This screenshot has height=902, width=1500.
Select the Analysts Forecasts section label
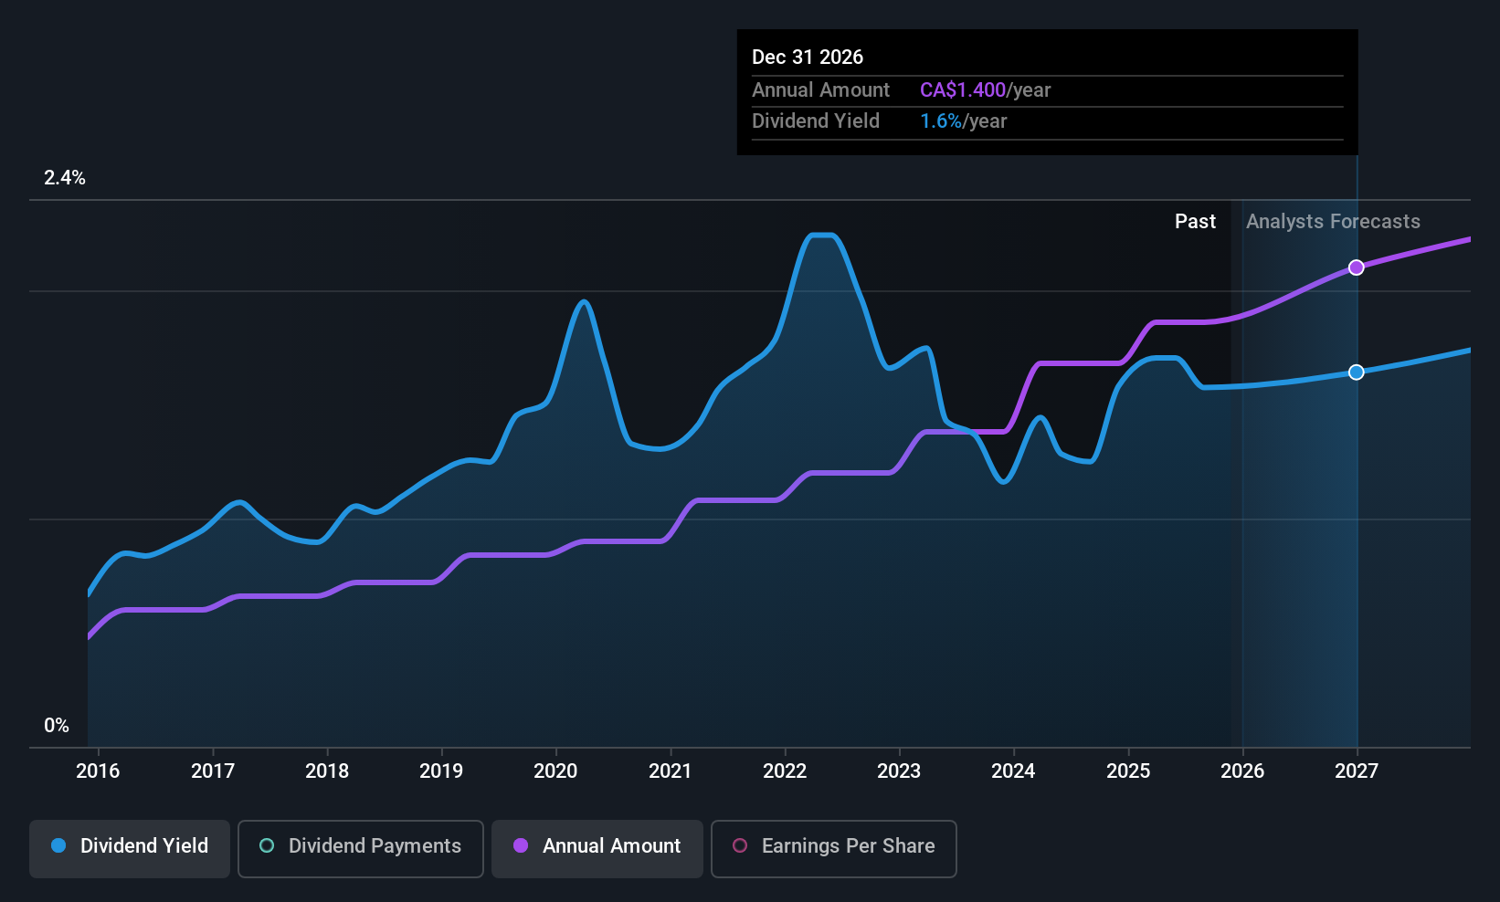pyautogui.click(x=1332, y=221)
